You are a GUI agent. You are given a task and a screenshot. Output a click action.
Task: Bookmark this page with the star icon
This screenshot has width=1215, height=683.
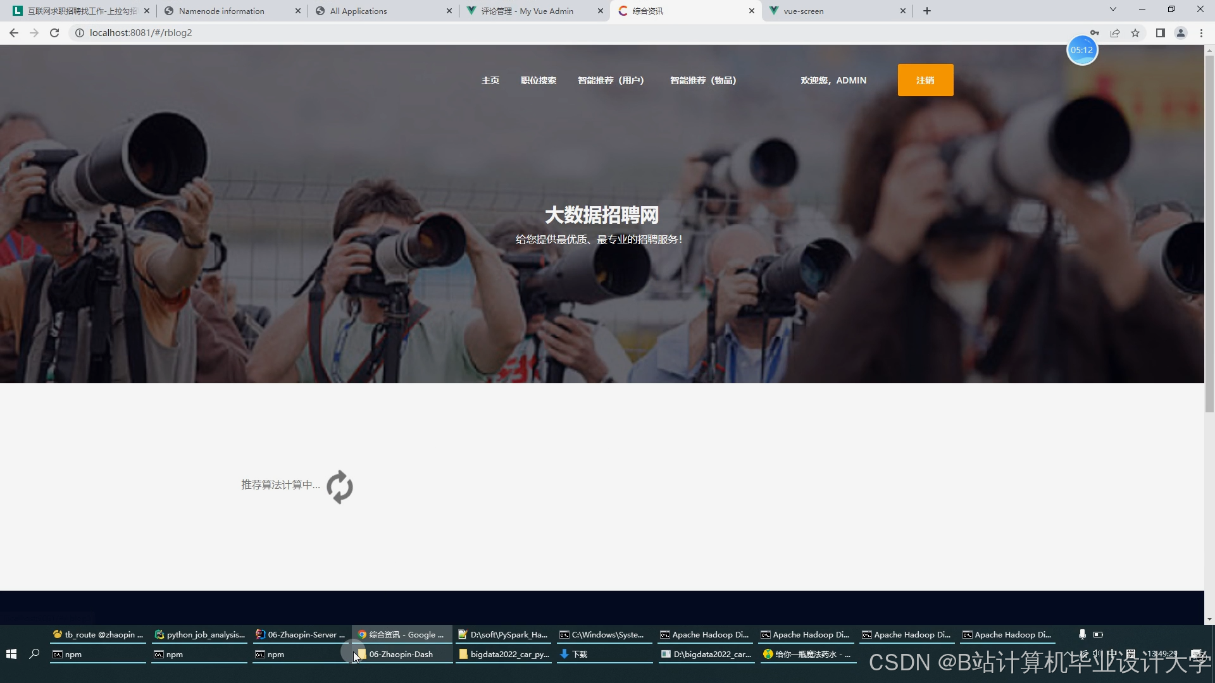pyautogui.click(x=1135, y=33)
